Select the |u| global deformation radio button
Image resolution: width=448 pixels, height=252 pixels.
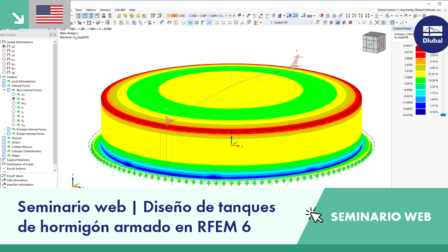coord(4,46)
